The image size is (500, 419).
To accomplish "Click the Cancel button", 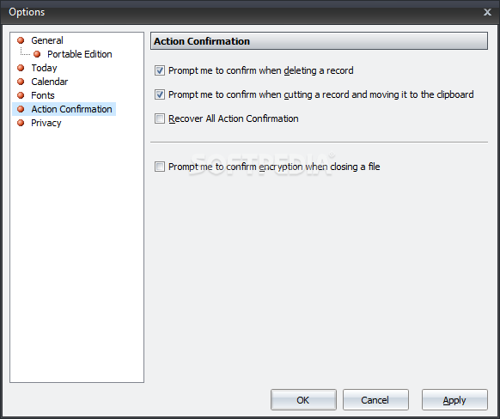I will [375, 400].
